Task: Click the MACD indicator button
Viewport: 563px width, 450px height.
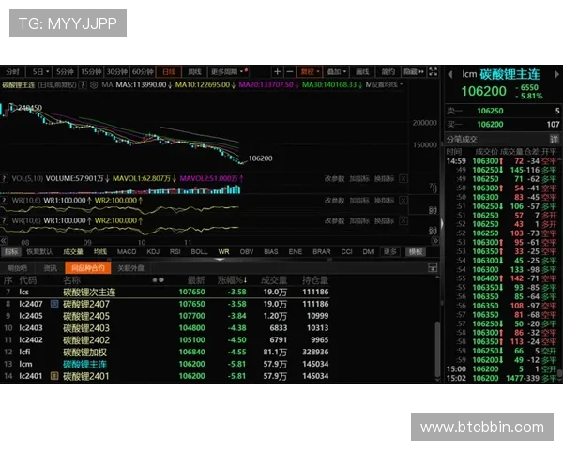Action: click(126, 251)
